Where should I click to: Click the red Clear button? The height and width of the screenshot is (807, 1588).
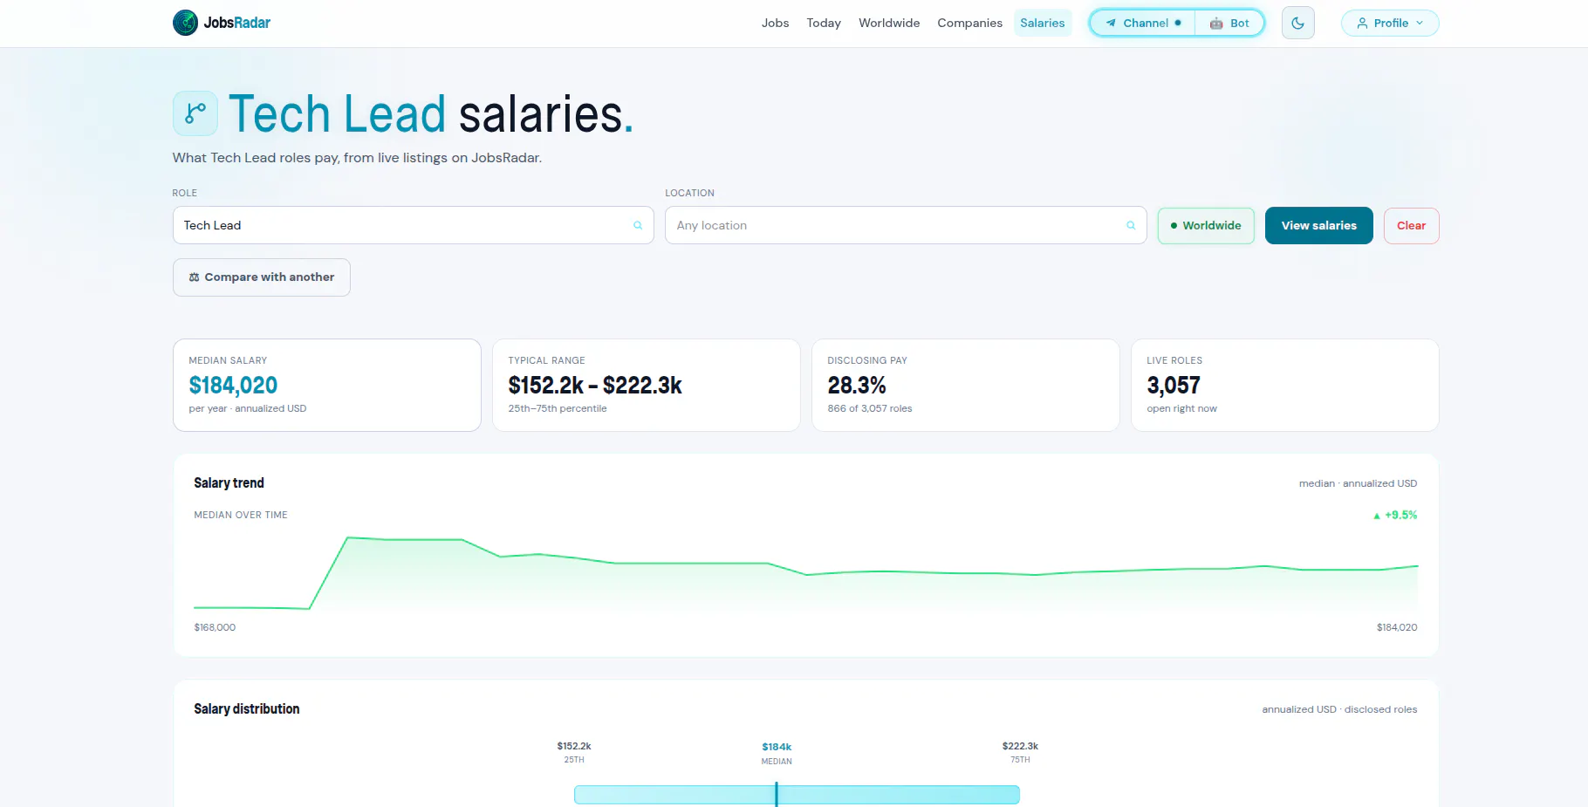tap(1411, 225)
